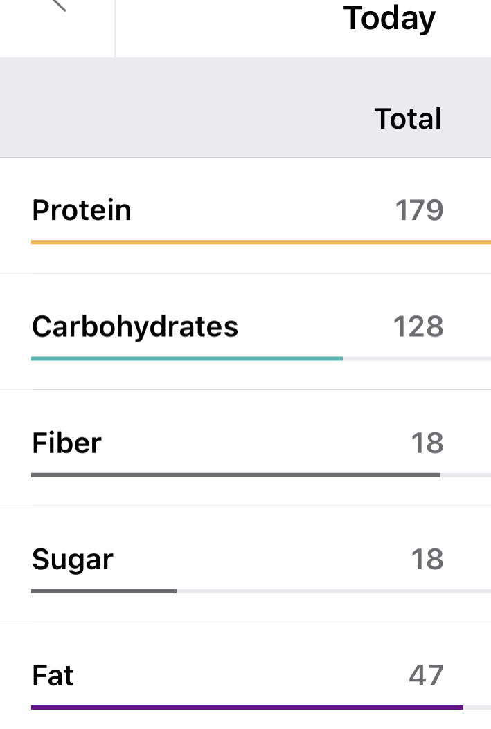Tap the previous day chevron arrow

[59, 6]
